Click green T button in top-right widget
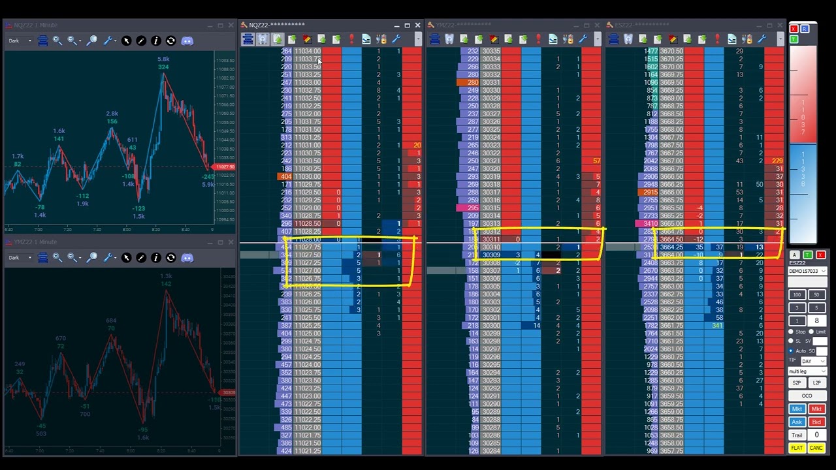This screenshot has height=470, width=836. (x=794, y=39)
